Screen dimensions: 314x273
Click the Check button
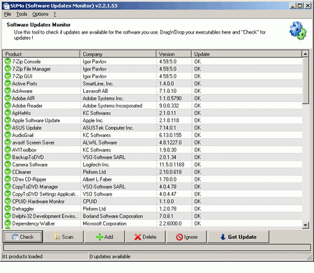(x=23, y=237)
